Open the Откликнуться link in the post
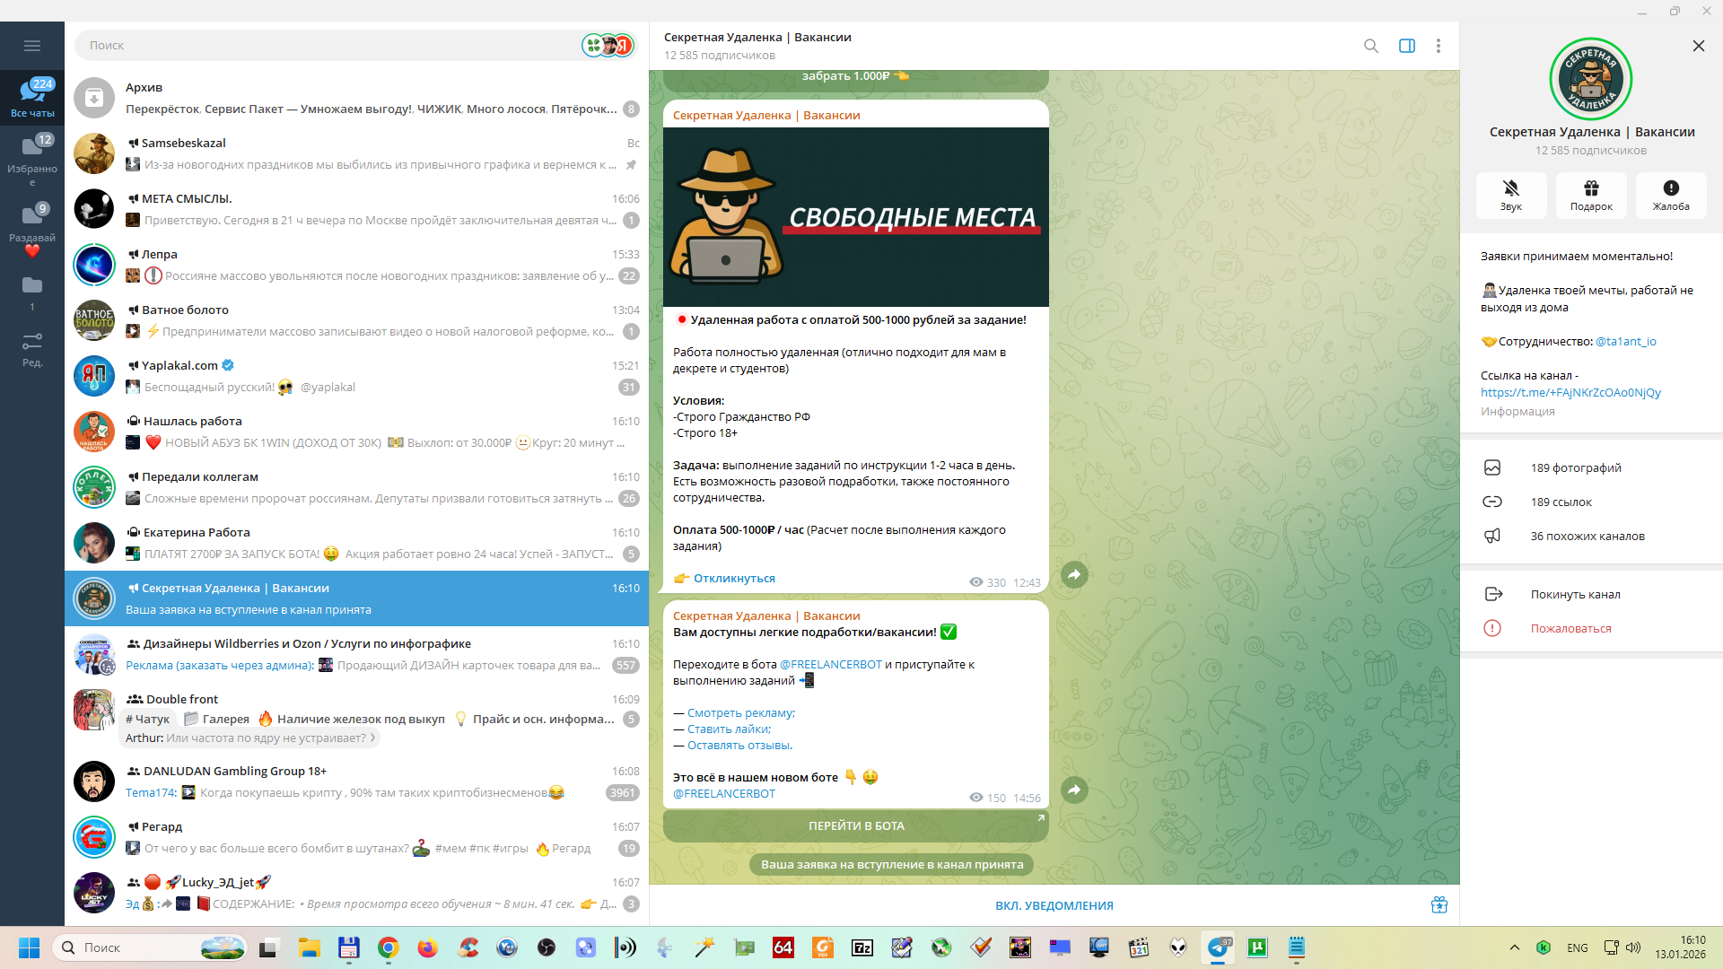Screen dimensions: 1723x969 pos(733,579)
